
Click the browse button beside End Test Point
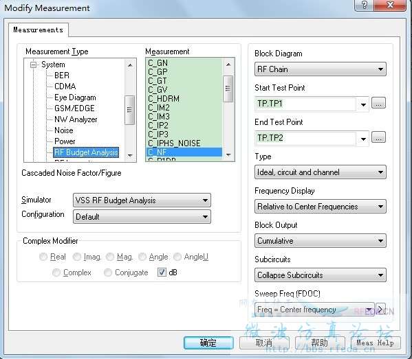point(378,137)
